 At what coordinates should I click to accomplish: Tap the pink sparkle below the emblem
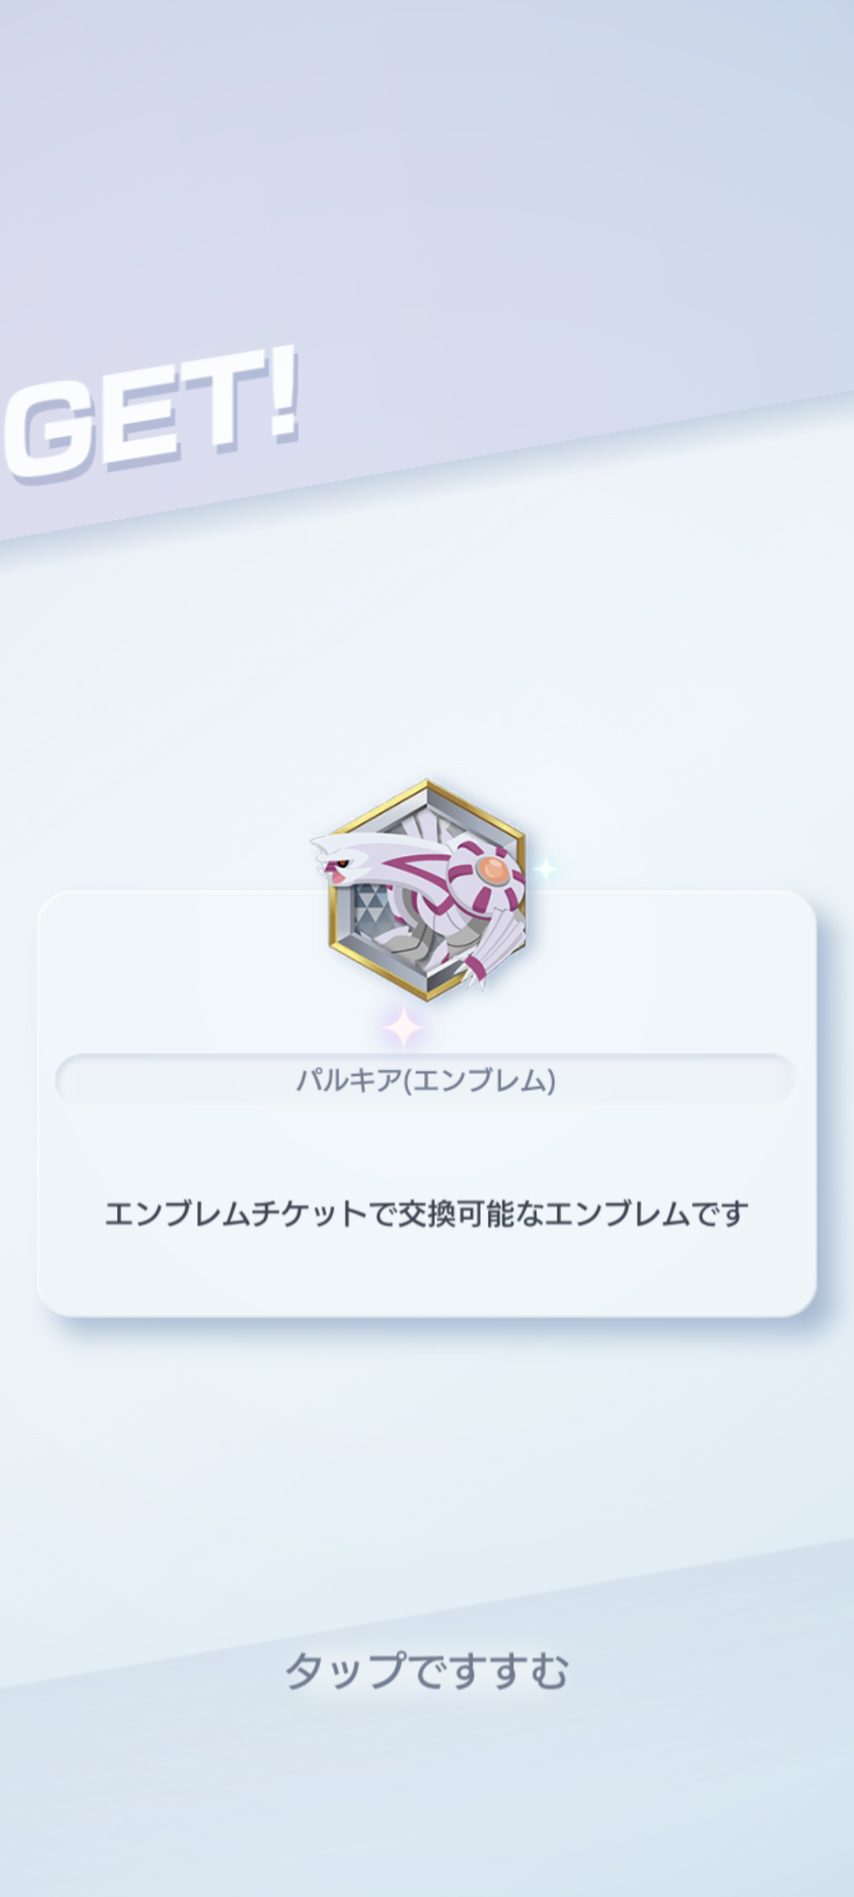click(x=404, y=1028)
